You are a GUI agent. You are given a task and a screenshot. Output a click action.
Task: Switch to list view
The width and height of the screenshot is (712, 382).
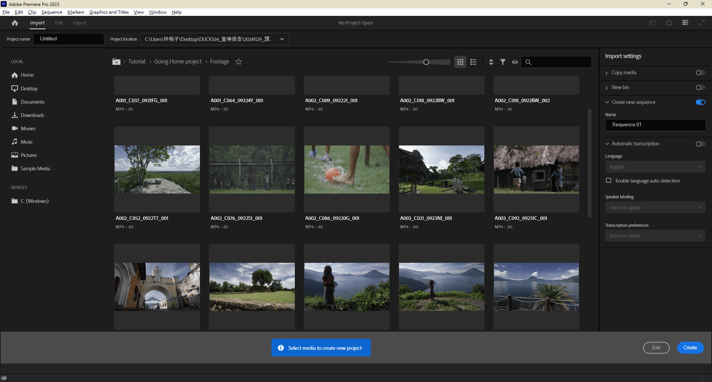[473, 62]
